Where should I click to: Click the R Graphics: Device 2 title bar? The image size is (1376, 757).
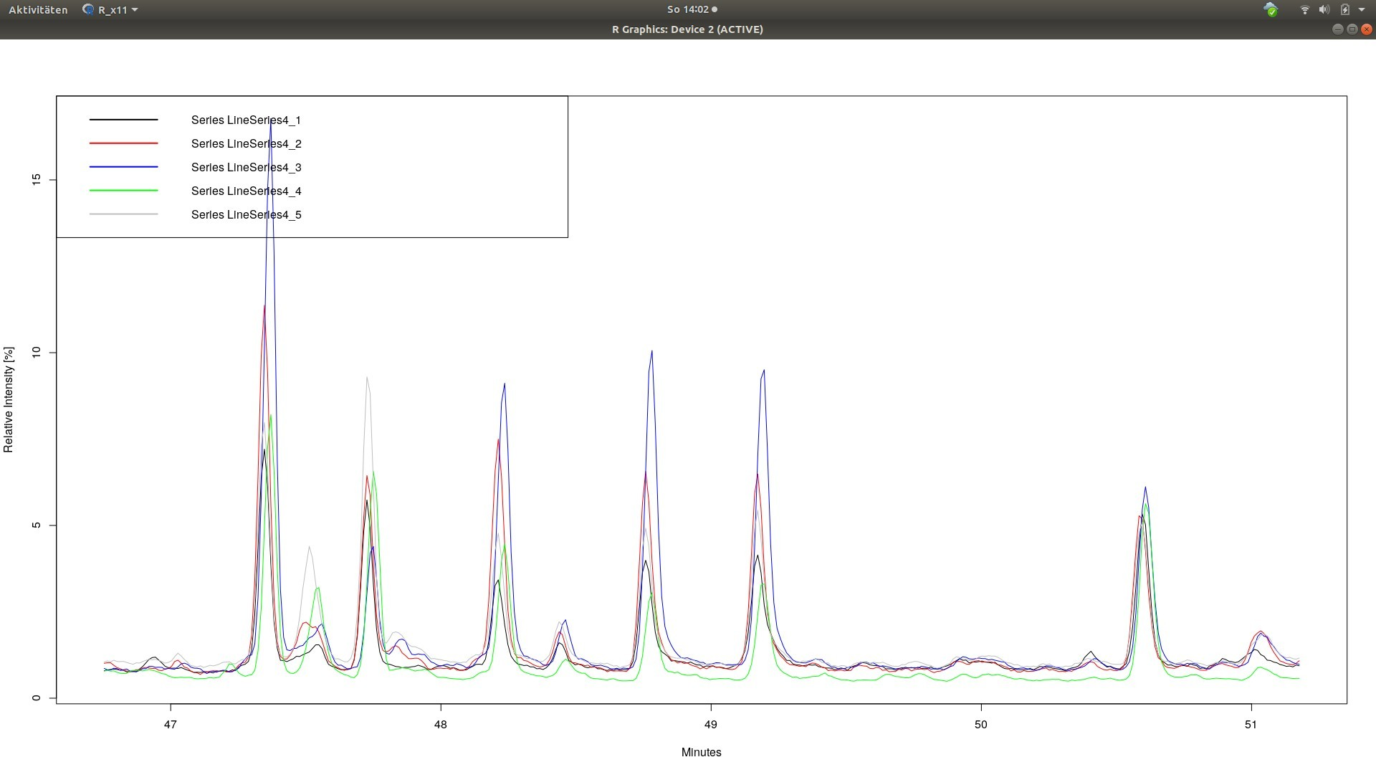687,29
